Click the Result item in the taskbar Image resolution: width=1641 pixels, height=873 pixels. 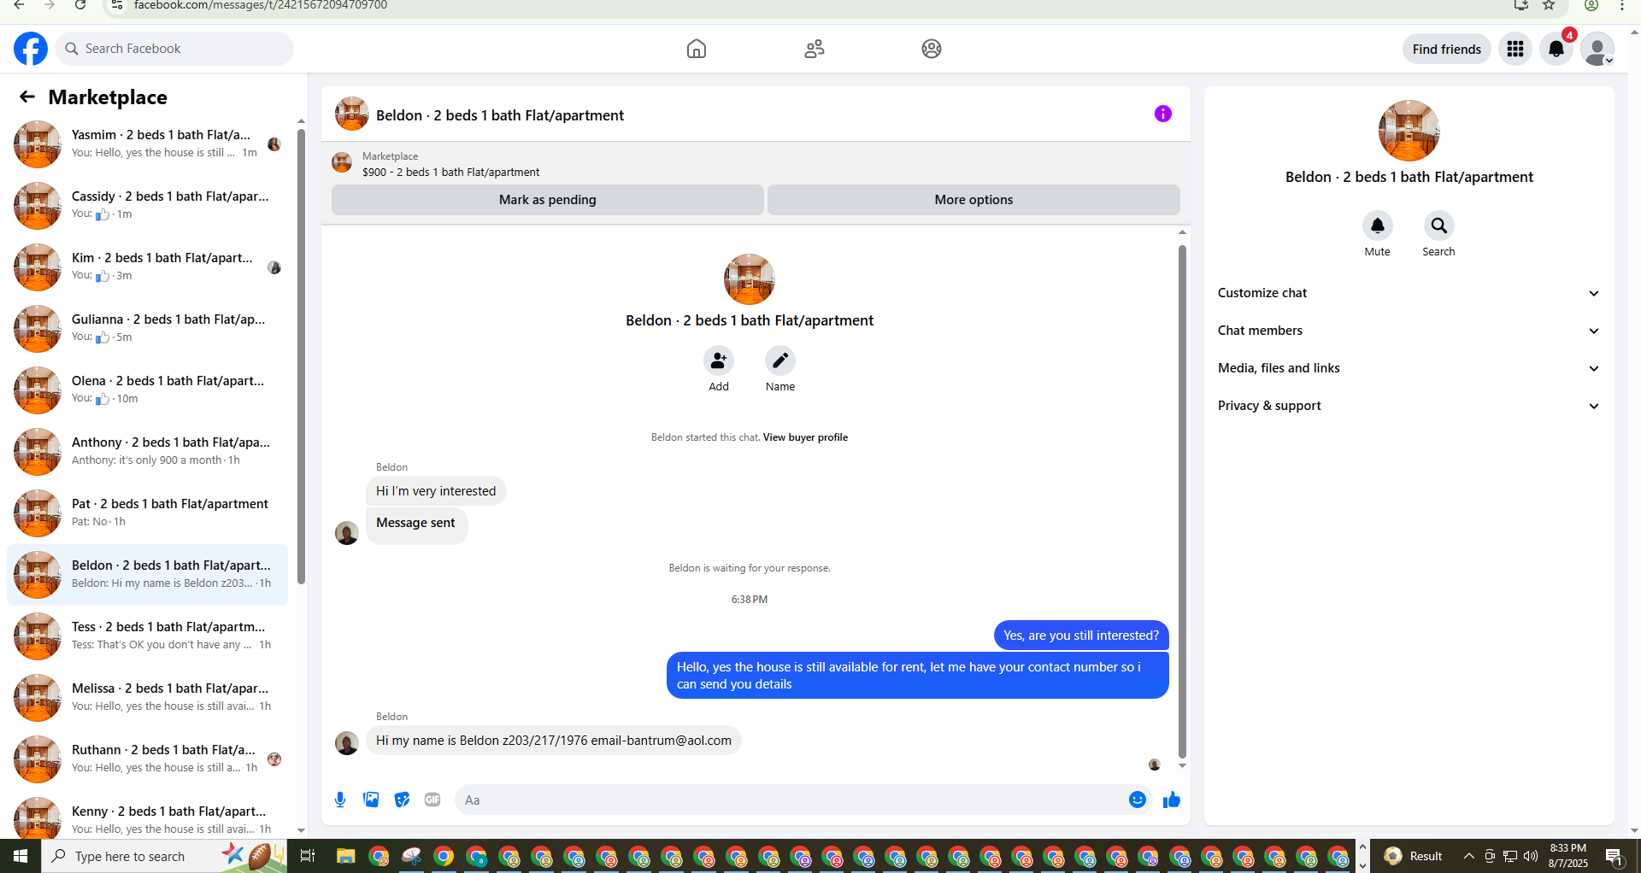(1415, 856)
